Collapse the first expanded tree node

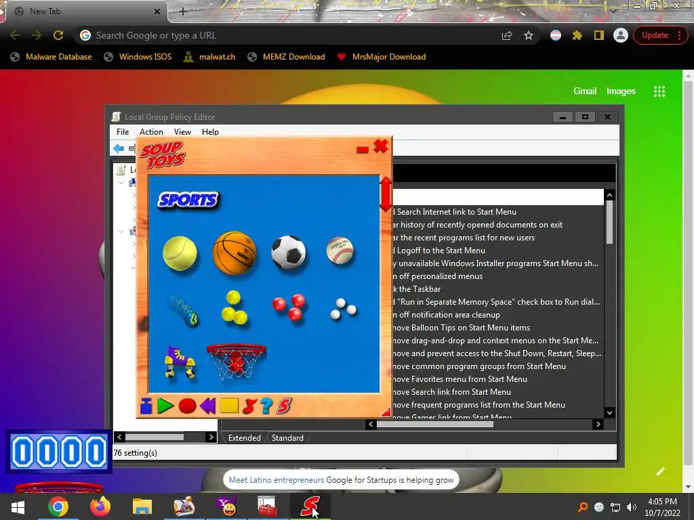(x=121, y=182)
